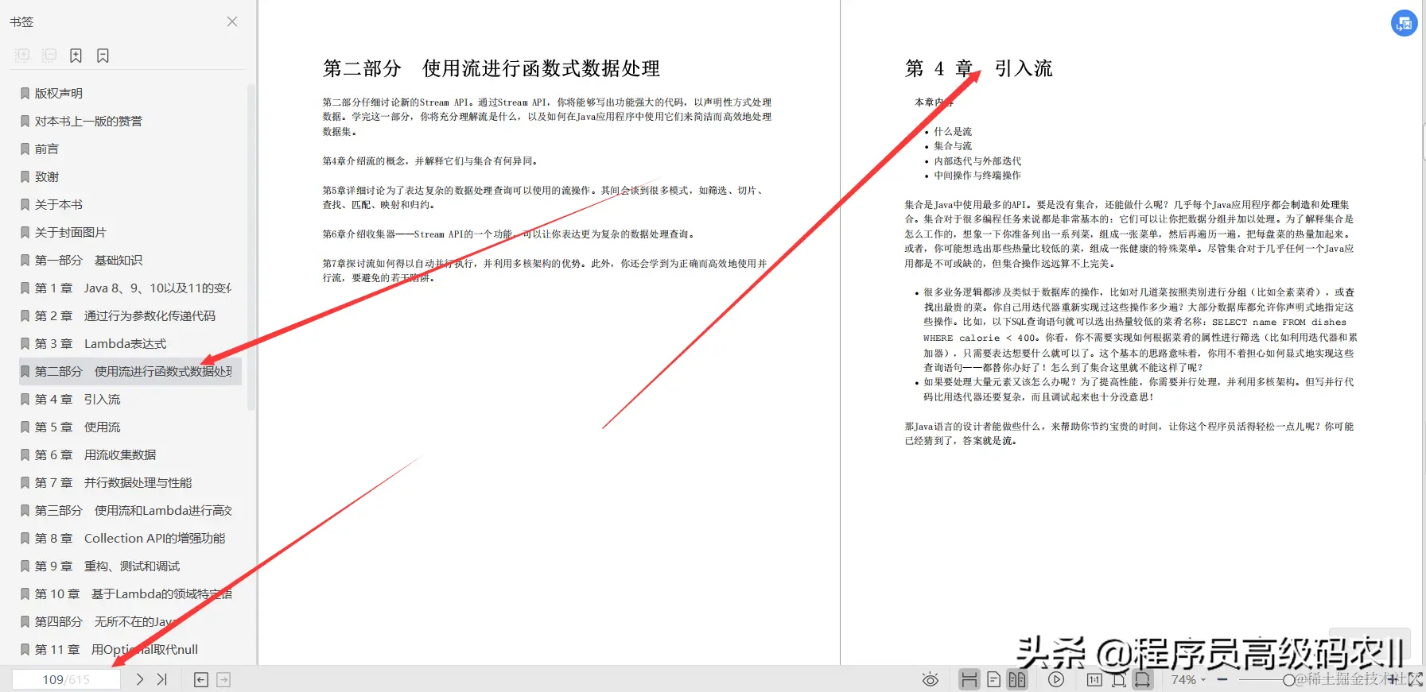Screen dimensions: 1426x692
Task: Click the collapse all bookmarks icon
Action: pos(49,56)
